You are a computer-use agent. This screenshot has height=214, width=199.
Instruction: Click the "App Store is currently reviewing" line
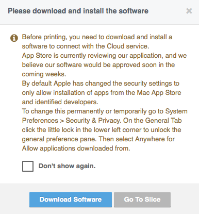coord(104,56)
